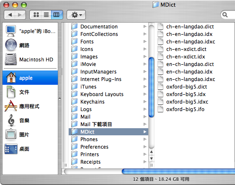The height and width of the screenshot is (185, 235).
Task: Select file en-ch-langdao.idx
Action: tap(185, 72)
